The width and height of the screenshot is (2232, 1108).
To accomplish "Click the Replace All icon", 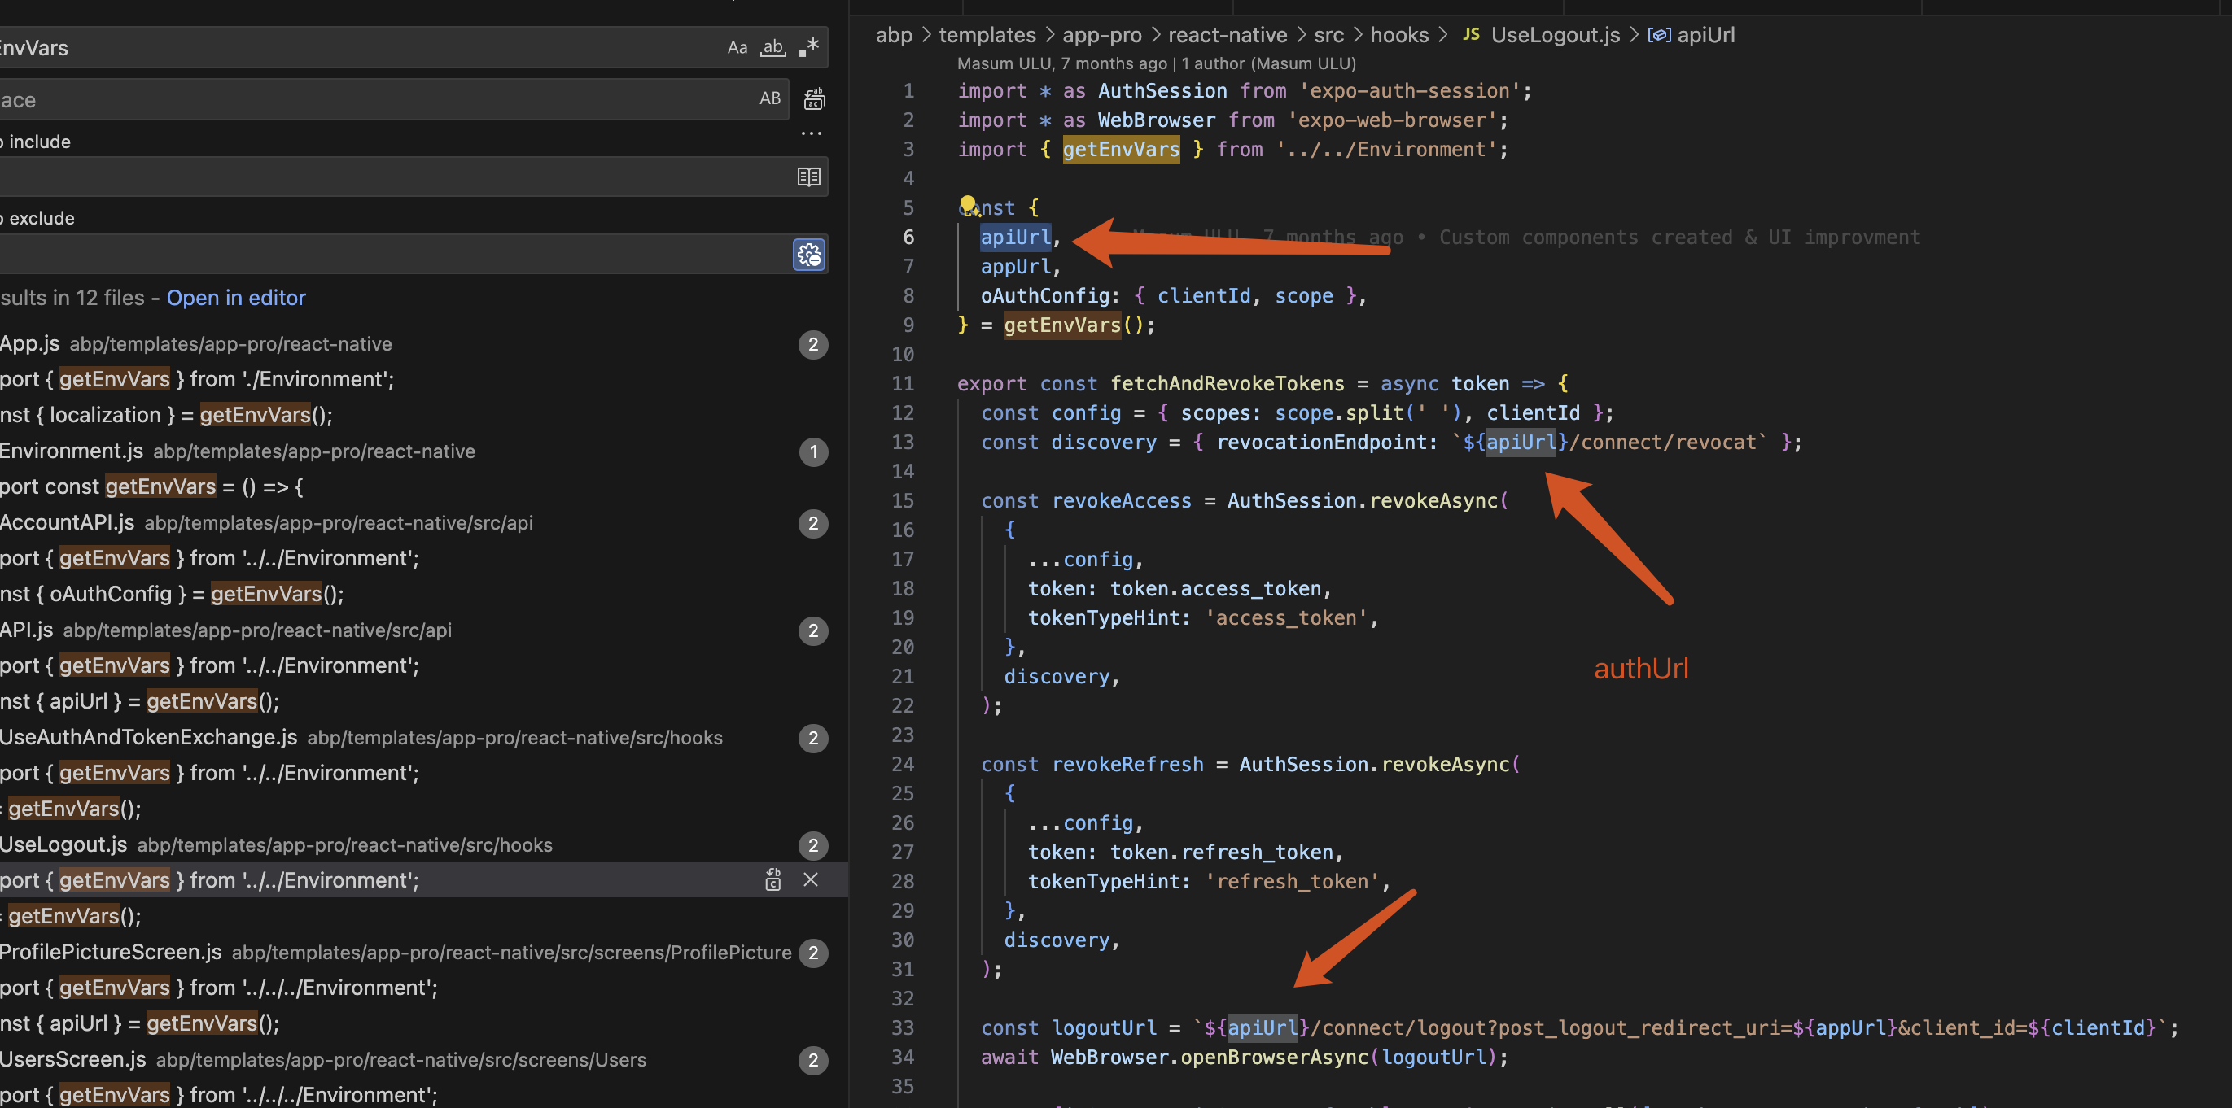I will click(814, 99).
